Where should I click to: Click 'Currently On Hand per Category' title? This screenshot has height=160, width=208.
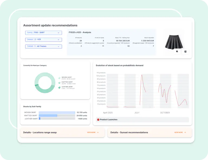35,65
